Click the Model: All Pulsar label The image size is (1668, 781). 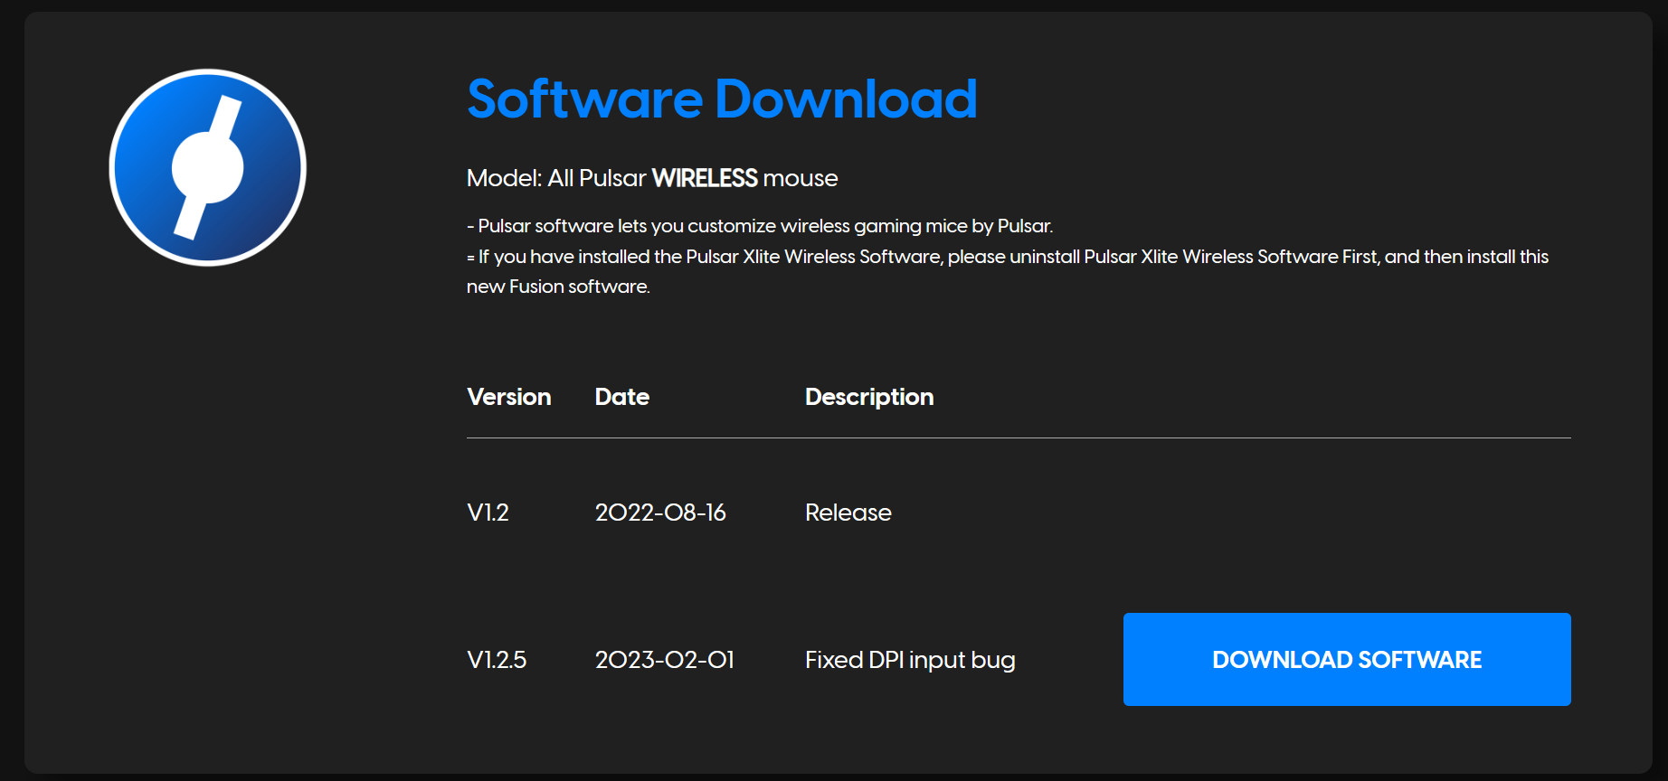555,178
